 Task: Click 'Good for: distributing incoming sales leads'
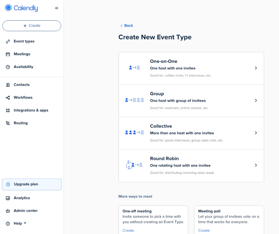[x=182, y=173]
